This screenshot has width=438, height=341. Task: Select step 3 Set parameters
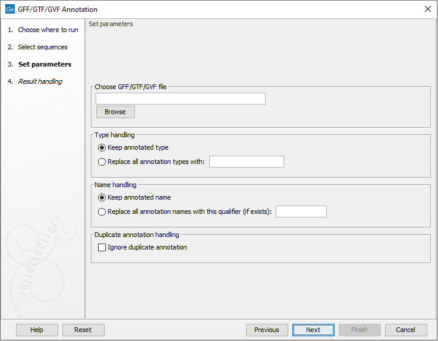click(x=45, y=64)
